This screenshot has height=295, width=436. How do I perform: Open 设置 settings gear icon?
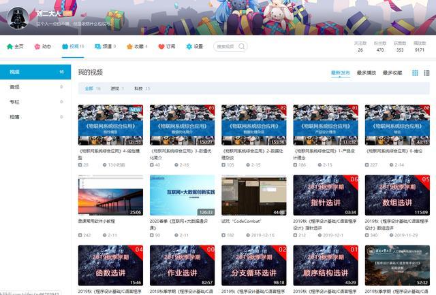pyautogui.click(x=189, y=47)
